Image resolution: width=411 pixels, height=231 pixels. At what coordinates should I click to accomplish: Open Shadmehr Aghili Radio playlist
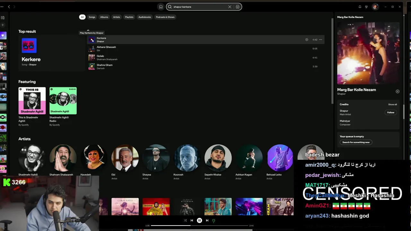[63, 107]
